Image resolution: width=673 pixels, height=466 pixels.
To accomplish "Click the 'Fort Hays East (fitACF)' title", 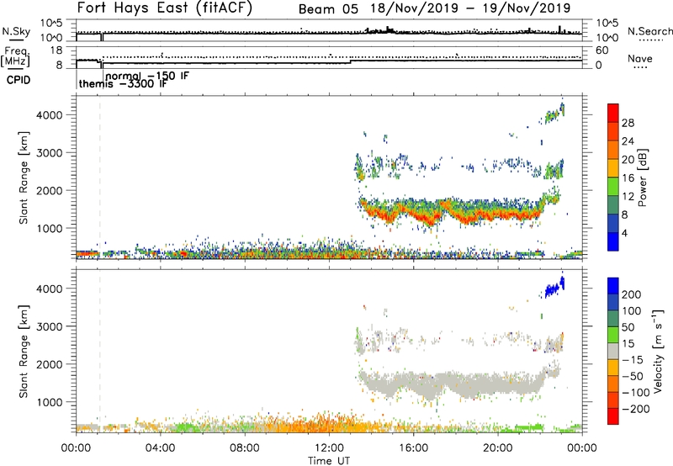I will coord(164,8).
